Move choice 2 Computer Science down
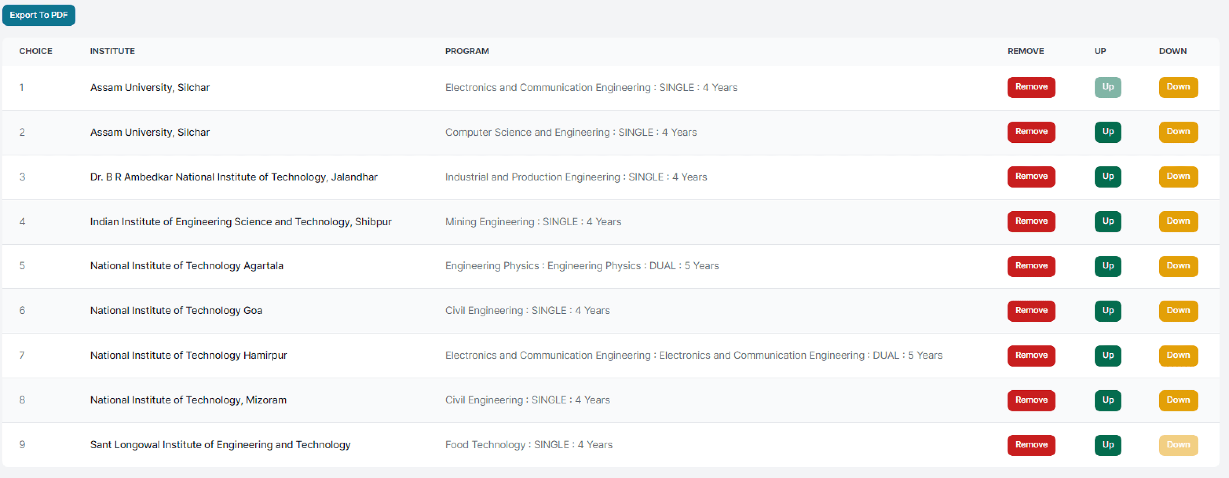This screenshot has height=478, width=1229. tap(1178, 132)
